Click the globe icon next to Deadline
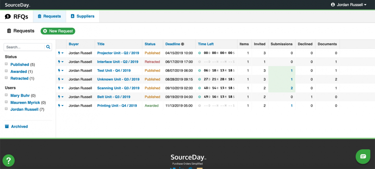This screenshot has width=375, height=169. pos(183,44)
